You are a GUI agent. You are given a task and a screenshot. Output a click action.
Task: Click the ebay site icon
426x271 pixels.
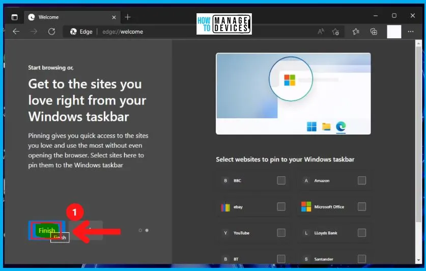225,207
